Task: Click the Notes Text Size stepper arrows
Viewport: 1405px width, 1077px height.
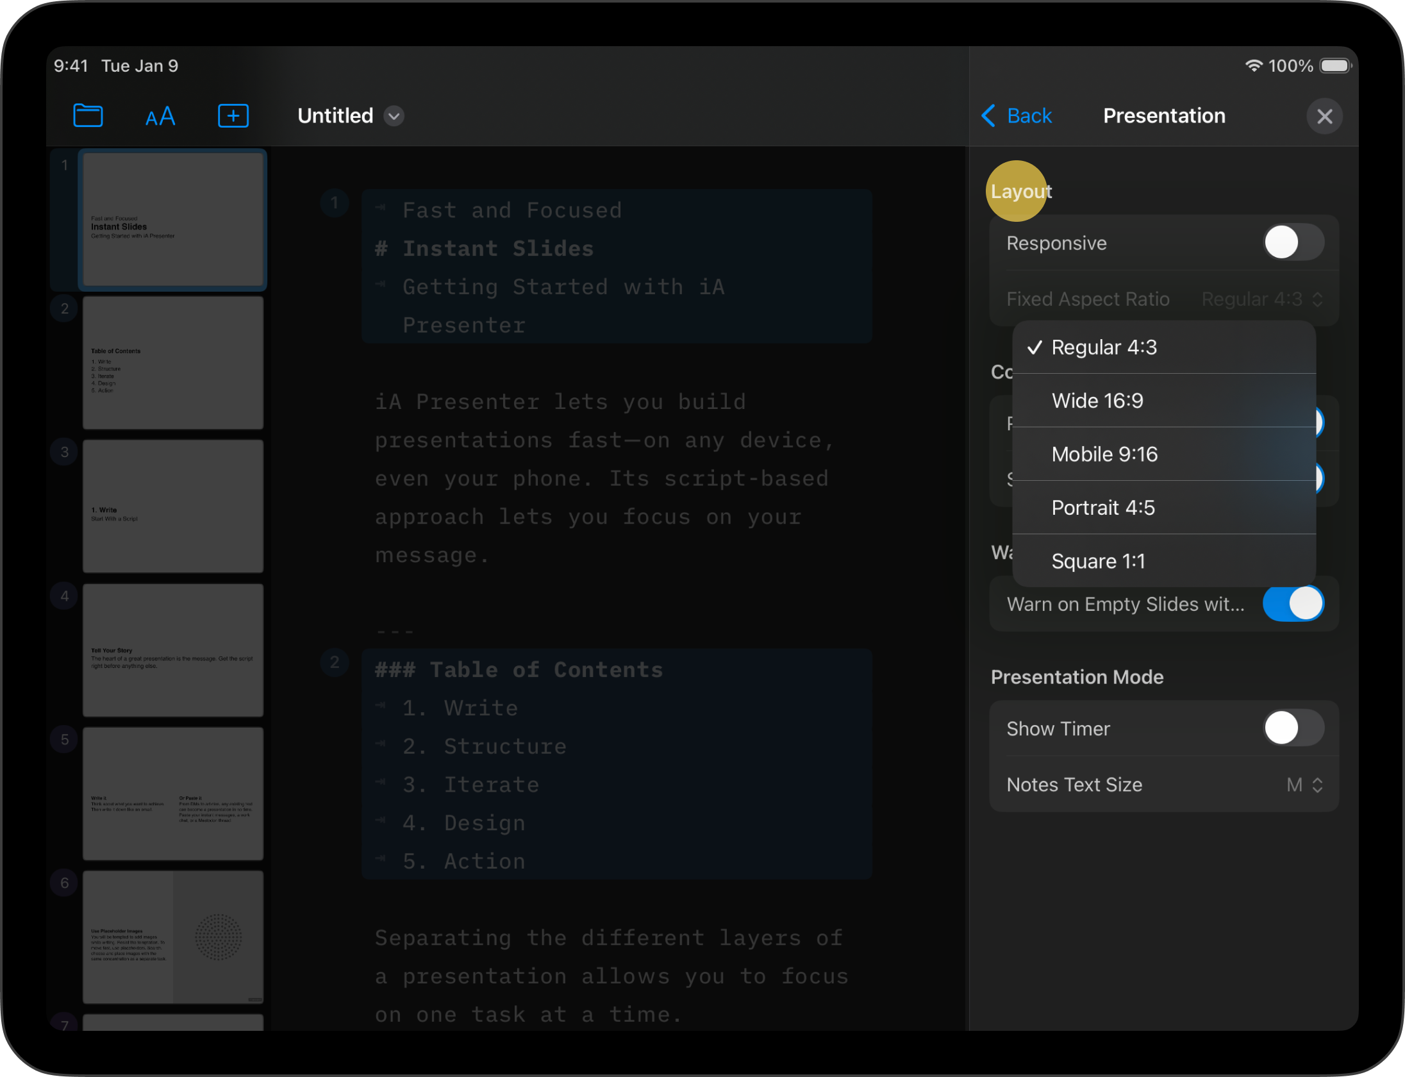Action: [1318, 785]
